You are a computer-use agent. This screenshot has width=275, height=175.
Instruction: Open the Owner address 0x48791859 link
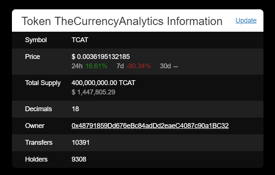click(150, 126)
